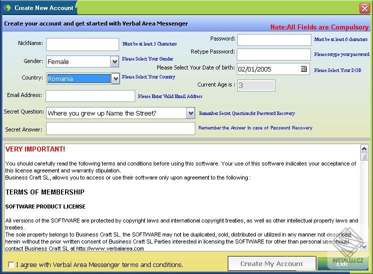373x274 pixels.
Task: Click the terms scrollbar down arrow
Action: click(x=364, y=247)
